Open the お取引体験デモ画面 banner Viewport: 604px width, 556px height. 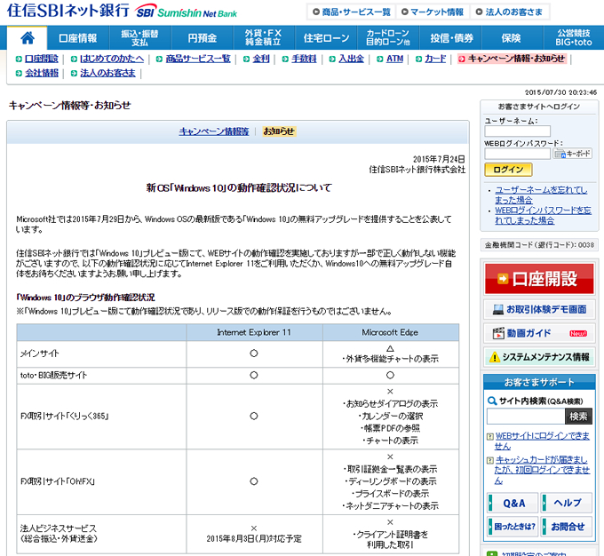pyautogui.click(x=539, y=309)
